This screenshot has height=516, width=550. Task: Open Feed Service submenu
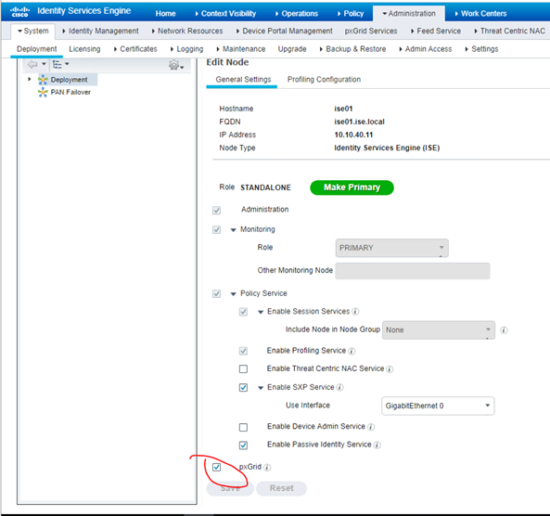click(x=436, y=31)
